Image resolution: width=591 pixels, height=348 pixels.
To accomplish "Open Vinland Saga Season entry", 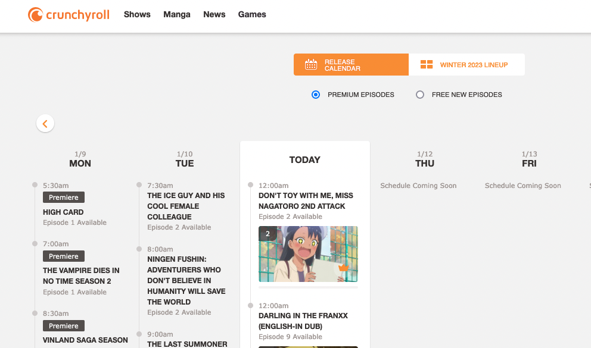I will coord(85,340).
